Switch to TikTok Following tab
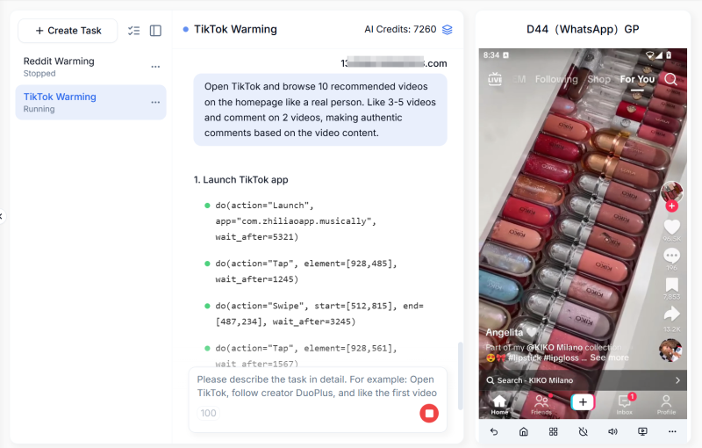The width and height of the screenshot is (702, 448). [x=556, y=79]
